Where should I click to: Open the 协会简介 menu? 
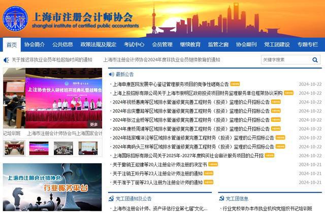click(35, 45)
